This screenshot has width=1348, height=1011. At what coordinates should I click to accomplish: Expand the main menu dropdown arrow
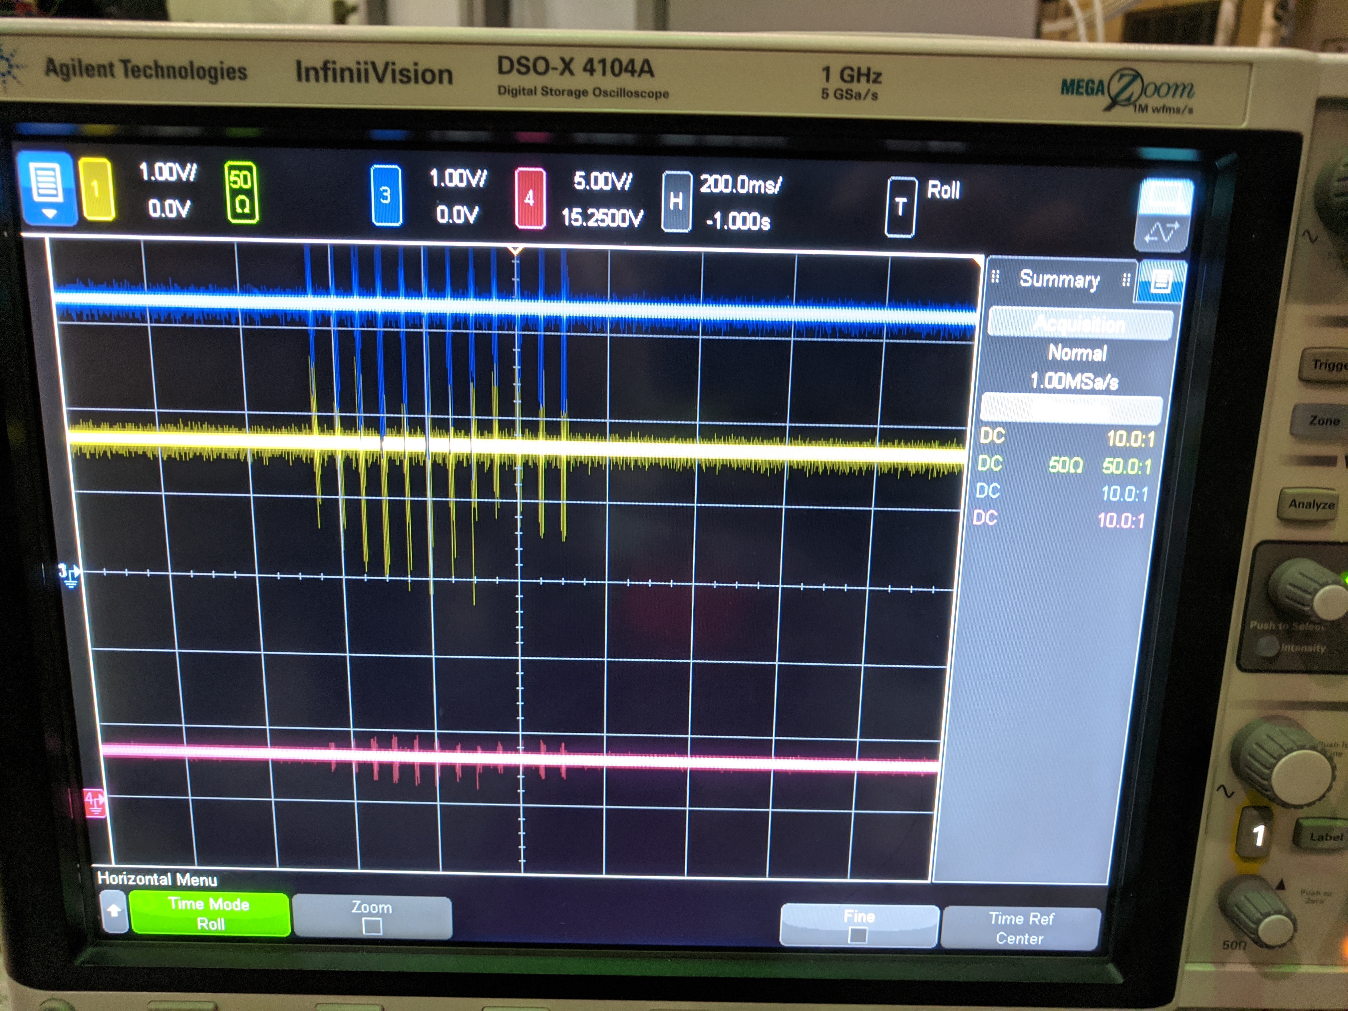coord(49,214)
